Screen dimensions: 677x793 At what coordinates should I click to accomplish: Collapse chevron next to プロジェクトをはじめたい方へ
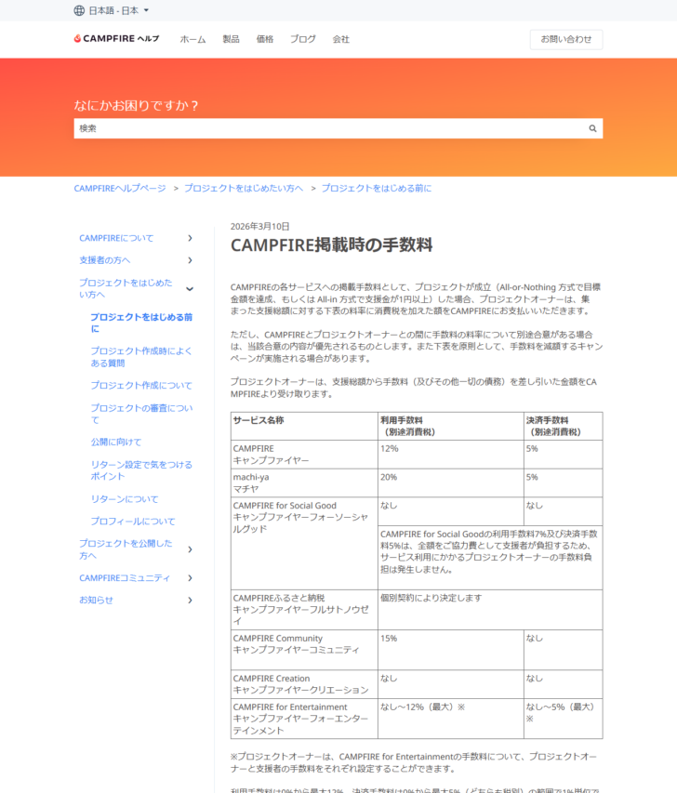(190, 289)
